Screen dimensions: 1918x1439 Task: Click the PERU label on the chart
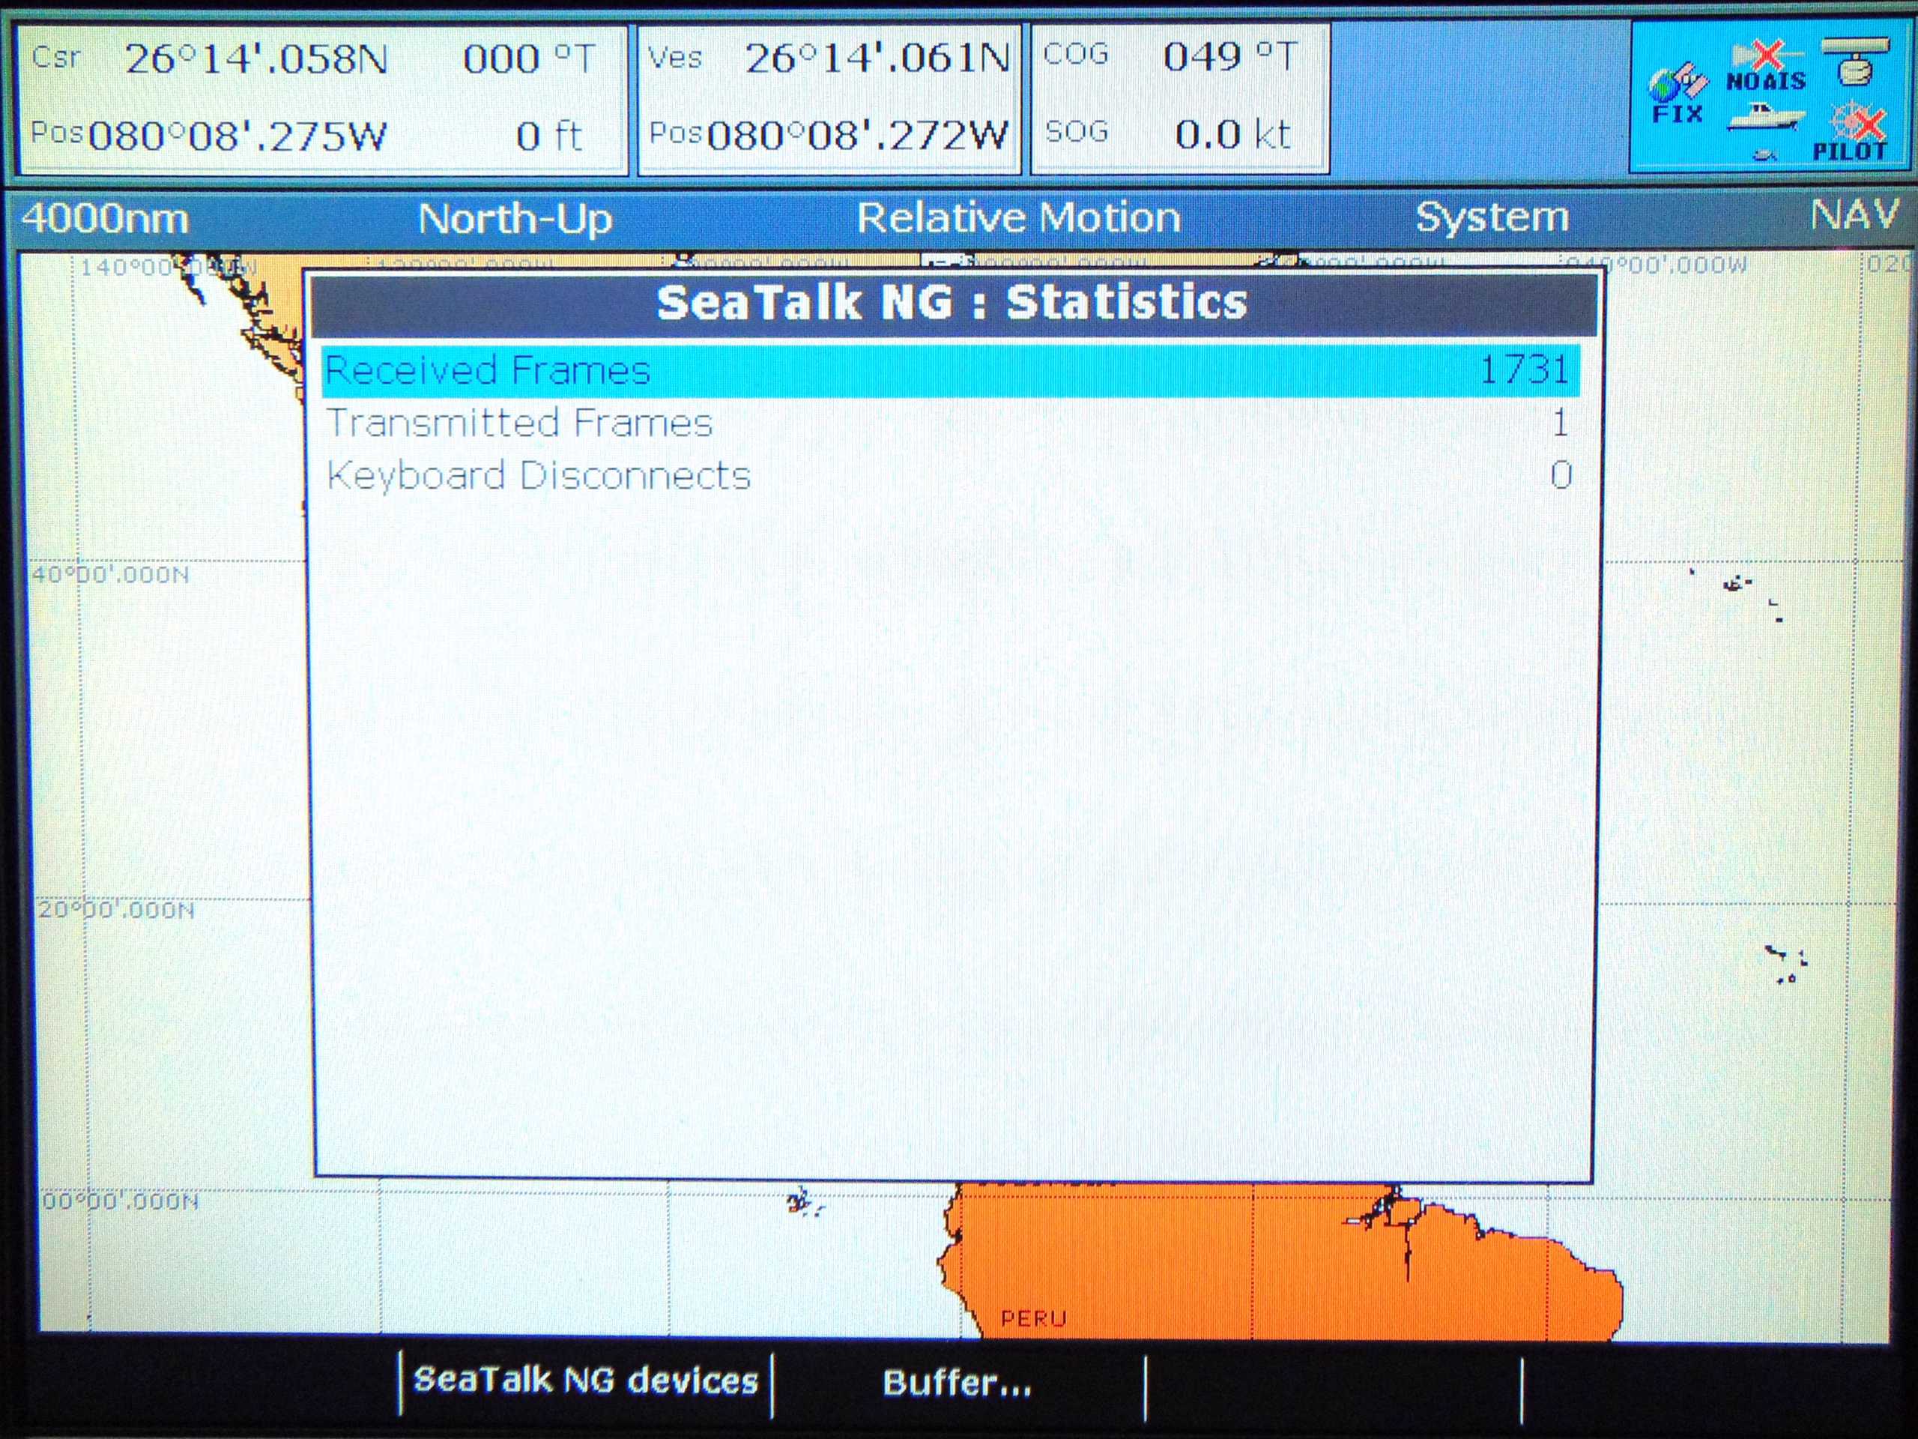click(x=1032, y=1319)
